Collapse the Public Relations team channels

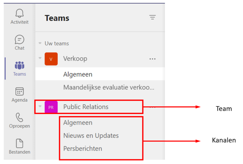pyautogui.click(x=40, y=106)
